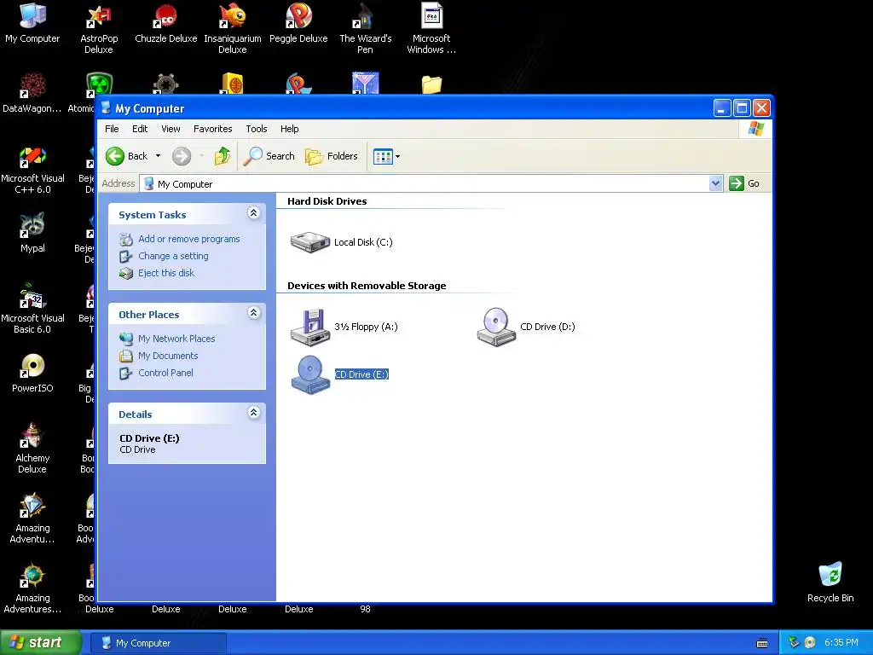Click the My Computer window title bar
This screenshot has height=655, width=873.
click(407, 108)
